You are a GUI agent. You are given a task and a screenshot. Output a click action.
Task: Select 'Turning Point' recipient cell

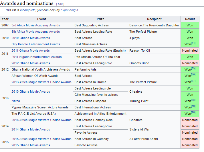point(154,101)
